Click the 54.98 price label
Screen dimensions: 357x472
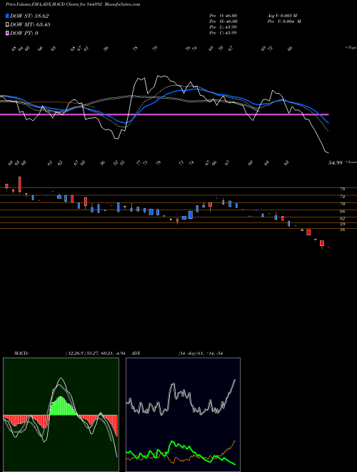(x=336, y=163)
